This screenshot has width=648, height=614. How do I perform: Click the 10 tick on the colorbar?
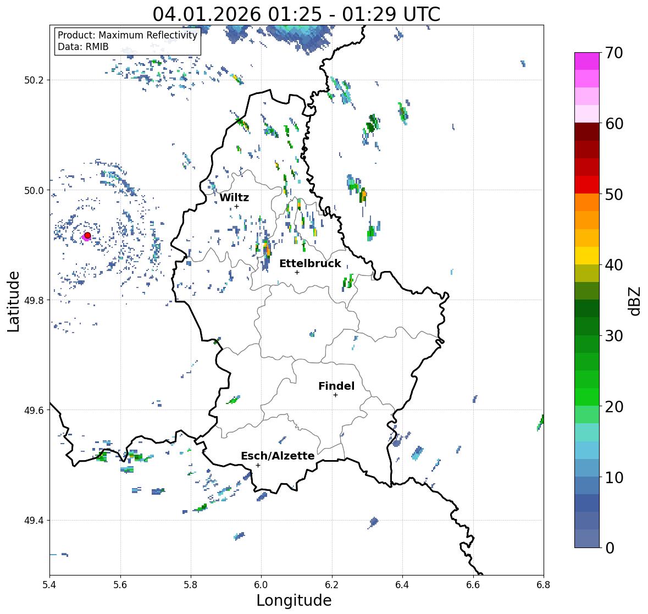tap(614, 477)
